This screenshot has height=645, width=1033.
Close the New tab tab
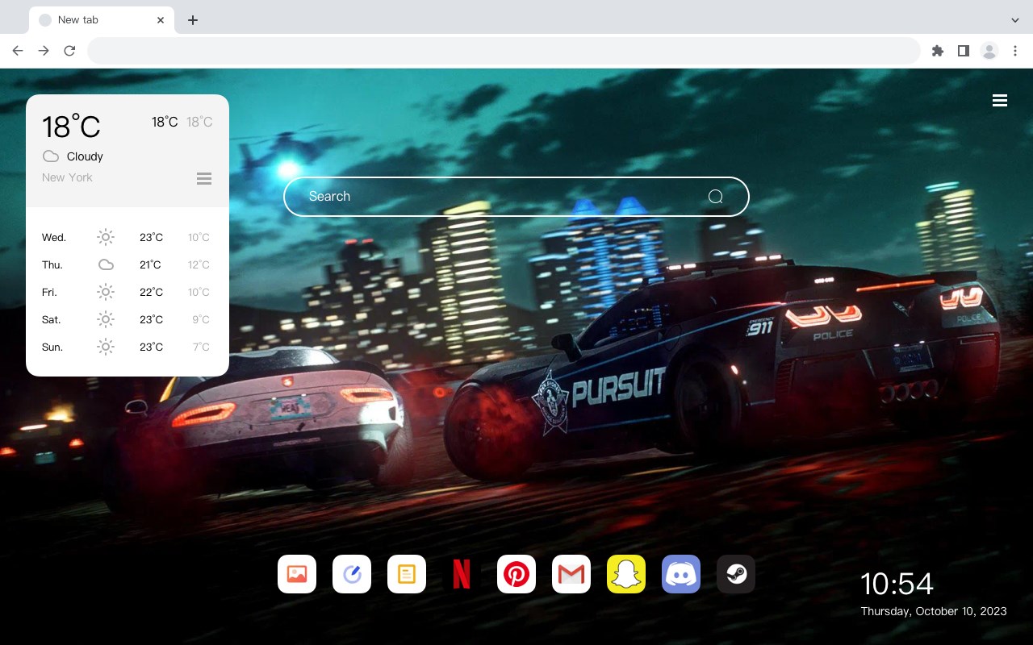click(161, 20)
